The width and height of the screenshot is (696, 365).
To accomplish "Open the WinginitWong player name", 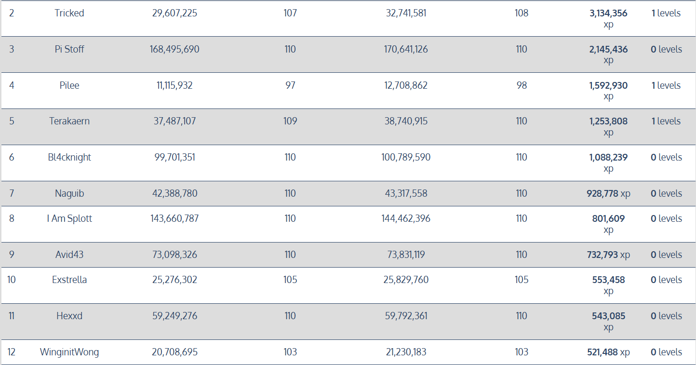I will (69, 352).
